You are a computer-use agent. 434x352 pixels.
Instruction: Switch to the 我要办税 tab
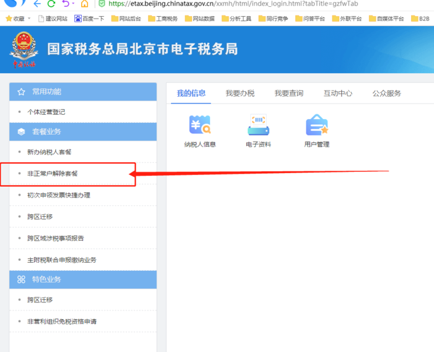click(240, 93)
